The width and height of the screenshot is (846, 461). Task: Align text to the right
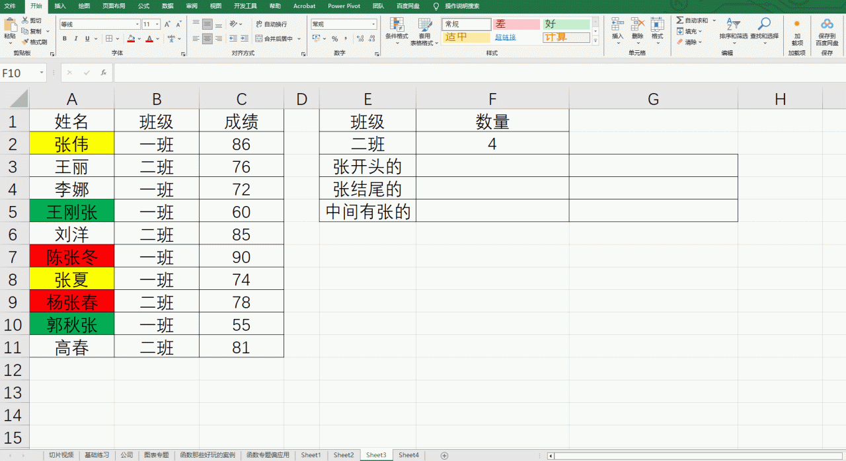point(219,39)
